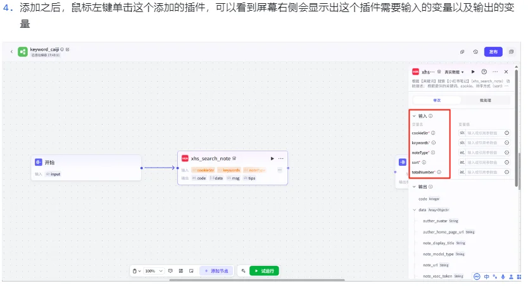Screen dimensions: 528x286
Task: Run plugin via side panel play icon
Action: click(x=473, y=71)
